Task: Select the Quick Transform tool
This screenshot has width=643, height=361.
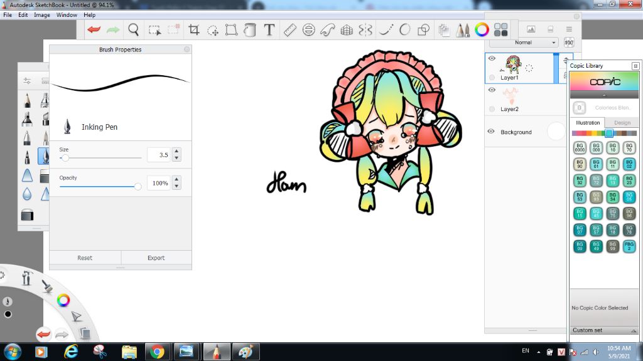Action: 212,30
